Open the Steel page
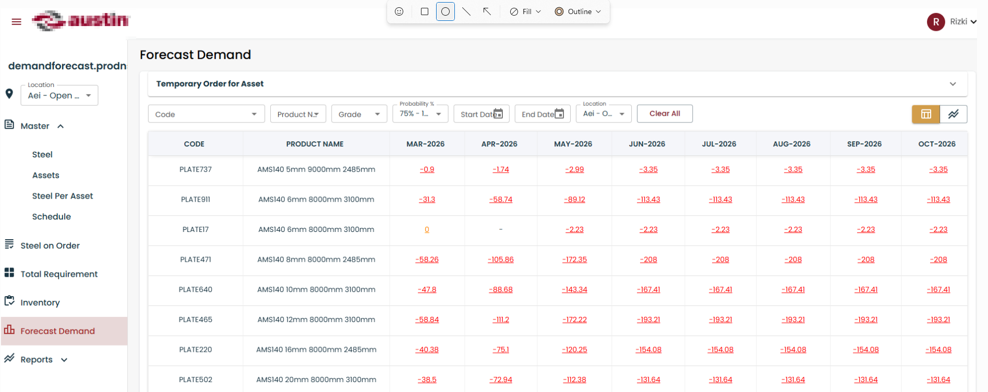 coord(42,154)
